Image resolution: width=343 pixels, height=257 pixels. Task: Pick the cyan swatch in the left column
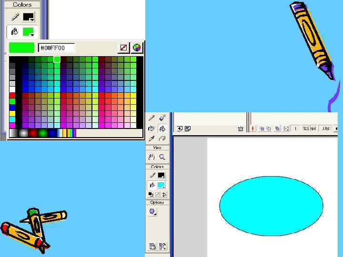(x=12, y=119)
